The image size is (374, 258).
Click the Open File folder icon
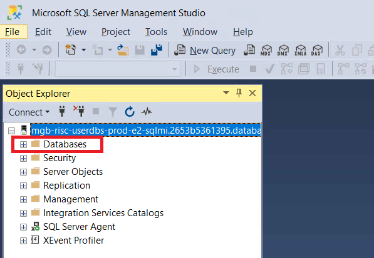(123, 50)
